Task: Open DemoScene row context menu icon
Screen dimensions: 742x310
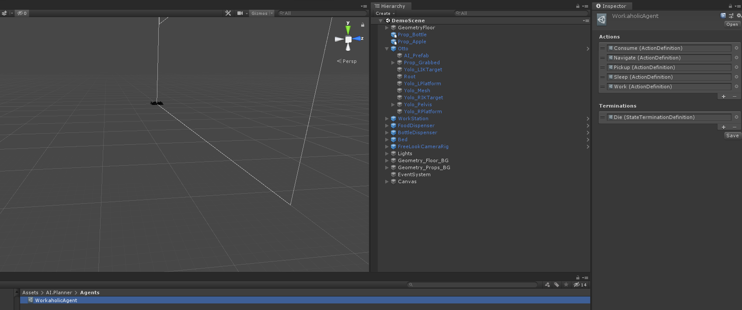Action: point(586,21)
